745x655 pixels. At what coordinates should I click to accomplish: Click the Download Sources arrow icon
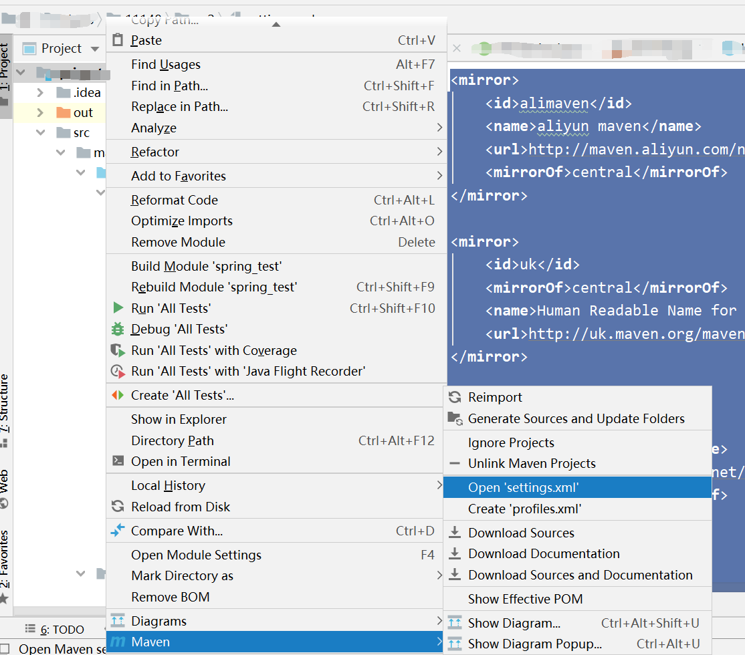coord(455,533)
